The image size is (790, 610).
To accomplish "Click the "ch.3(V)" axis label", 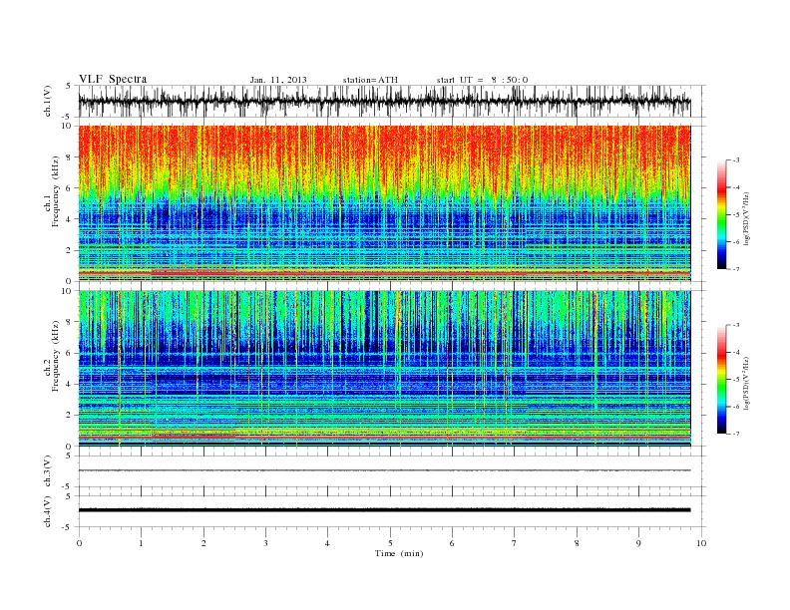I will [x=47, y=471].
